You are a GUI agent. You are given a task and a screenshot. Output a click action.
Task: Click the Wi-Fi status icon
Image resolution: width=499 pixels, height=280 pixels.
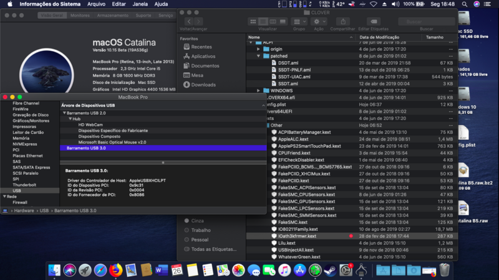(x=374, y=4)
